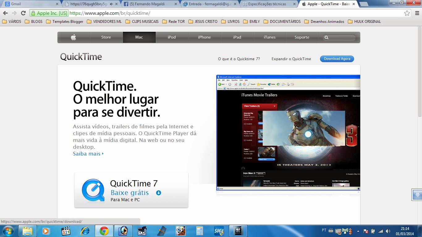Reload the page with the refresh icon
Screen dimensions: 422x237
pos(23,13)
